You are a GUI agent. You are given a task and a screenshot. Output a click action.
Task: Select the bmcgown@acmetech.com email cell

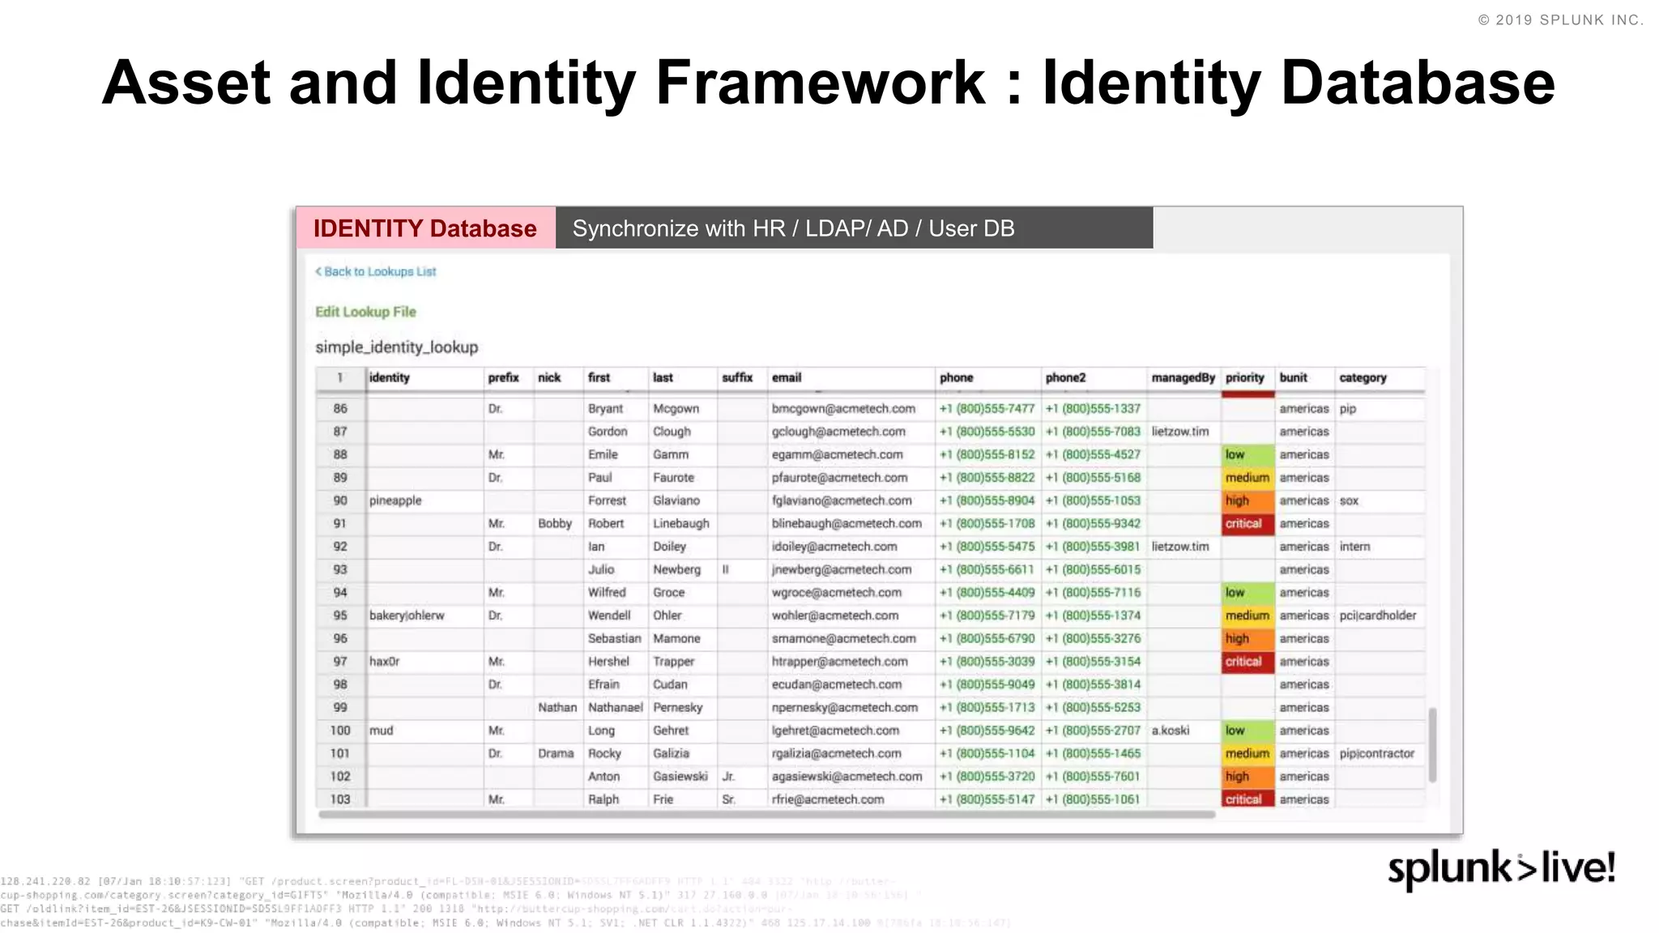click(x=851, y=409)
